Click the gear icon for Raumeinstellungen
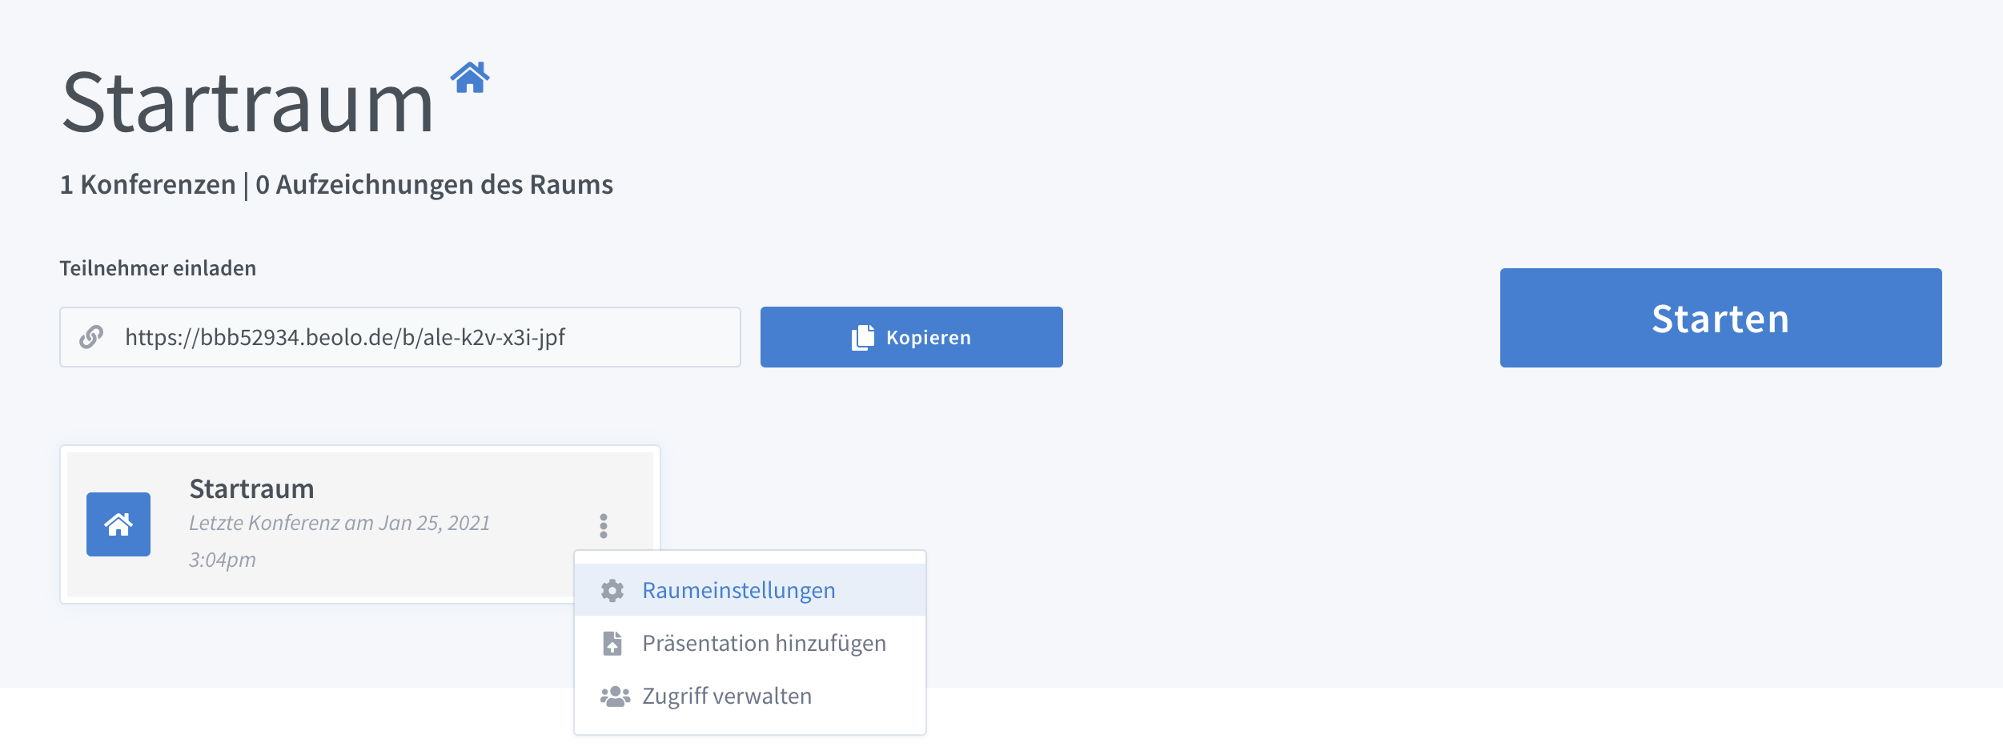 coord(612,591)
